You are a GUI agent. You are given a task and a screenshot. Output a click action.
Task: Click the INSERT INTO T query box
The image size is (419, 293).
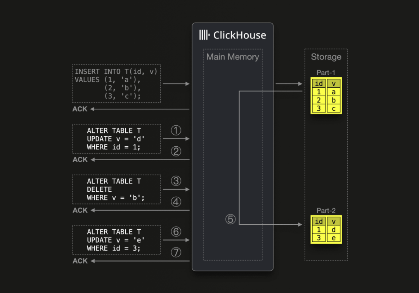pyautogui.click(x=116, y=83)
